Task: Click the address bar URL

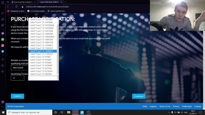Action: pyautogui.click(x=47, y=7)
